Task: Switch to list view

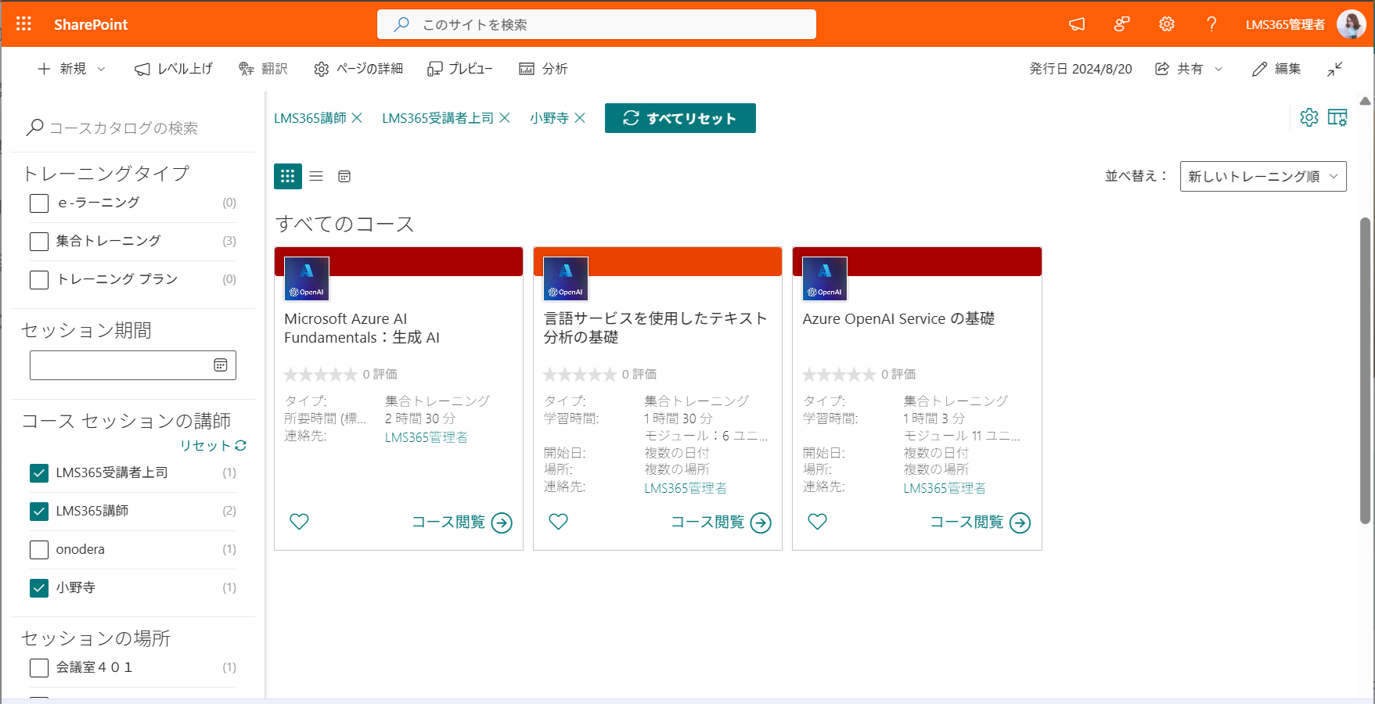Action: (316, 176)
